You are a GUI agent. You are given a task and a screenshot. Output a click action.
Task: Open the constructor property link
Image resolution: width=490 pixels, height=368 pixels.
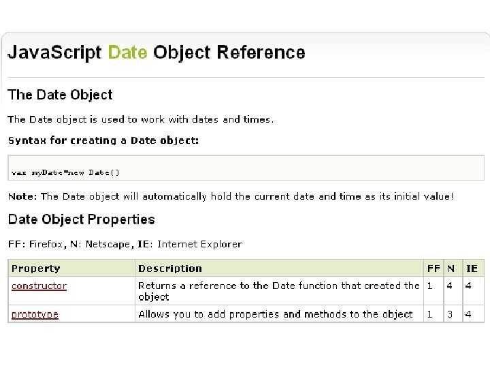tap(39, 286)
